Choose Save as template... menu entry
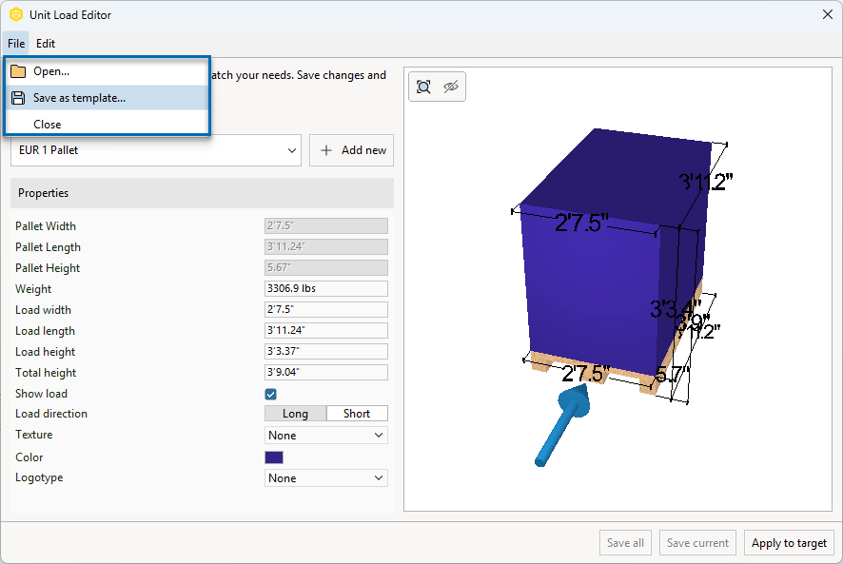The height and width of the screenshot is (564, 843). click(107, 98)
